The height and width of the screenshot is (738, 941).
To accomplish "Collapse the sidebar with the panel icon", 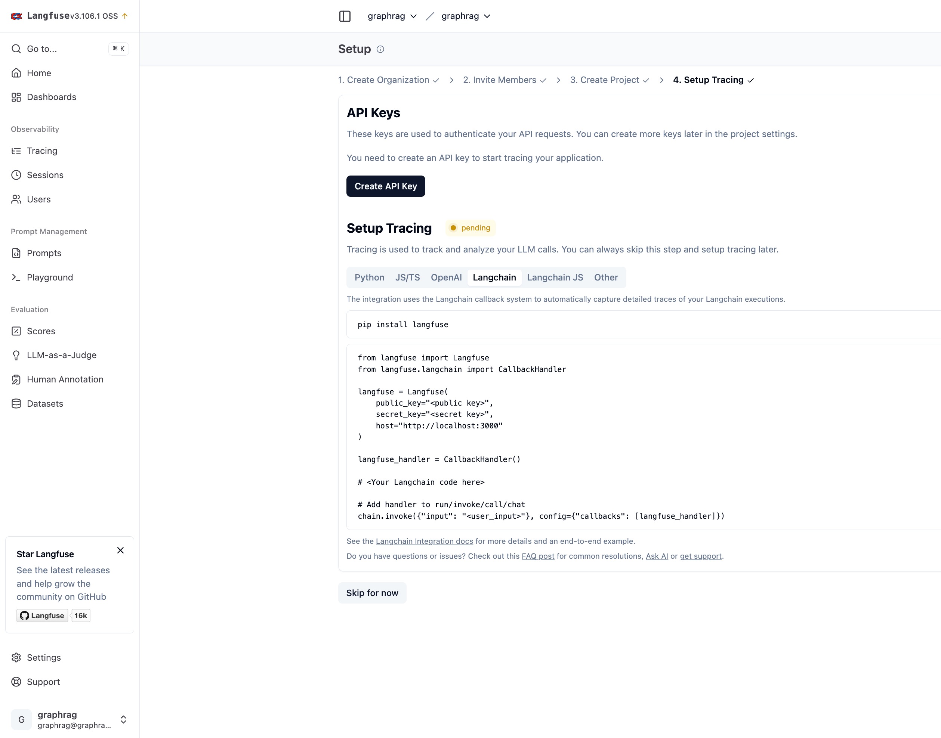I will click(345, 16).
